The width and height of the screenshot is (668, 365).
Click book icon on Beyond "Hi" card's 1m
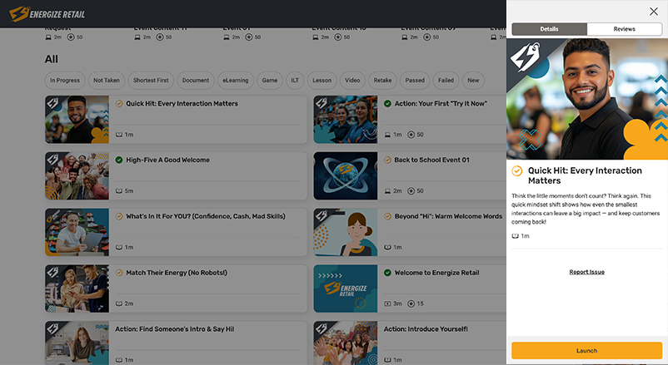point(387,247)
